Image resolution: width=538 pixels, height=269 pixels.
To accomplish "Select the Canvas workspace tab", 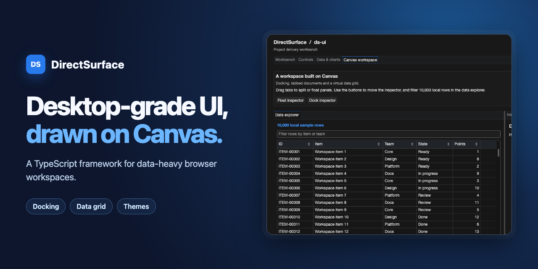I will (x=360, y=60).
